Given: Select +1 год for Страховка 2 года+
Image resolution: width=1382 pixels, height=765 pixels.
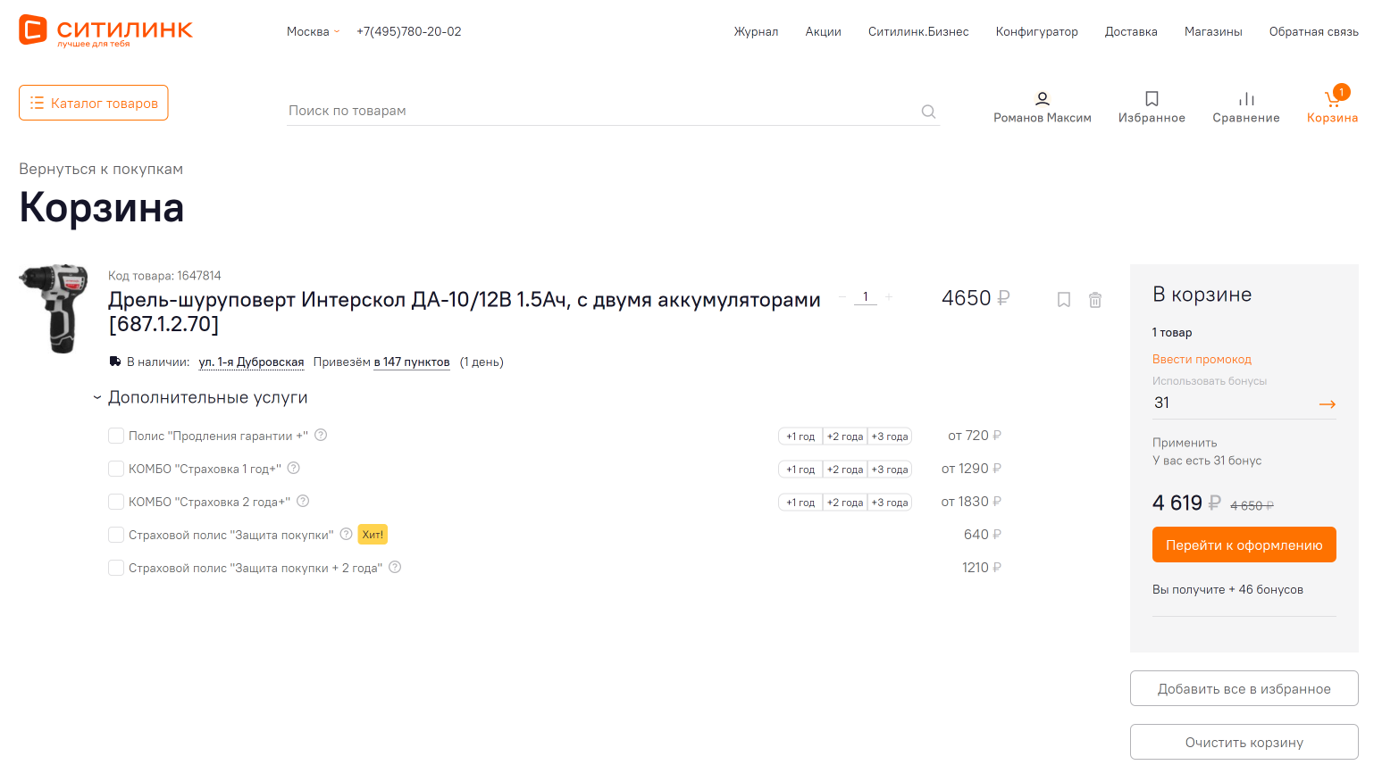Looking at the screenshot, I should (x=800, y=503).
